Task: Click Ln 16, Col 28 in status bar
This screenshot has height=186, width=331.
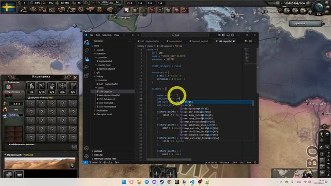Action: pyautogui.click(x=210, y=163)
